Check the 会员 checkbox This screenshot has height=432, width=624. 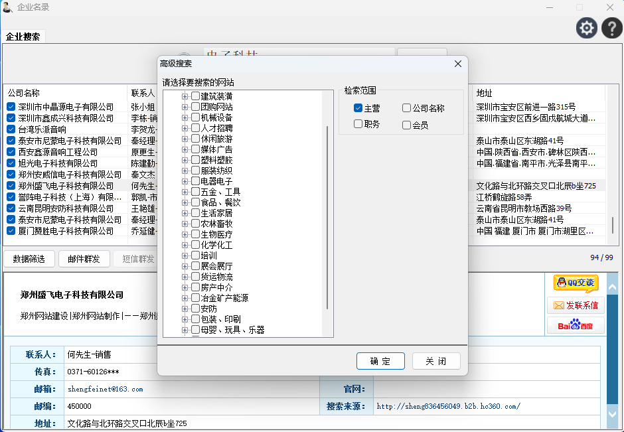tap(406, 125)
